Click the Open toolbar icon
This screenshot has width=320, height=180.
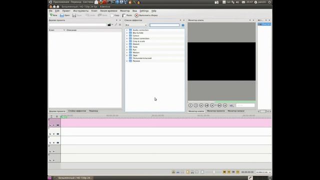pos(64,15)
